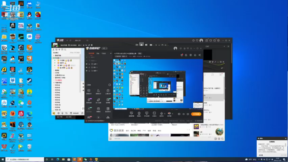Select the red-text channel row in YY tree
The width and height of the screenshot is (288, 162).
pos(59,80)
